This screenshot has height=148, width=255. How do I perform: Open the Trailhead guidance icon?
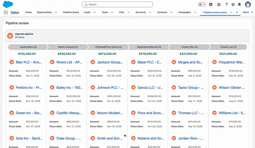point(219,4)
